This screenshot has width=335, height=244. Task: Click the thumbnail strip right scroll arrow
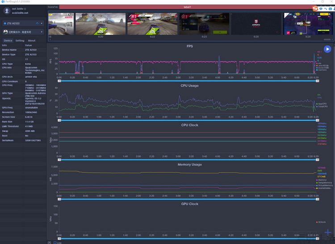[332, 39]
